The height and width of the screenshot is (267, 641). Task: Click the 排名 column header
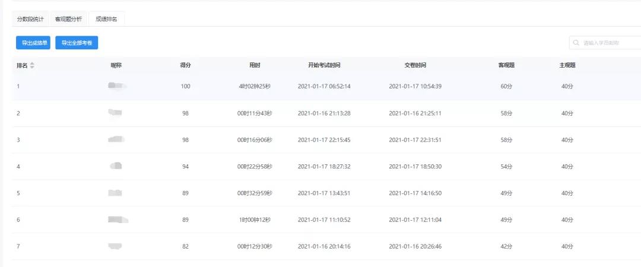click(22, 65)
